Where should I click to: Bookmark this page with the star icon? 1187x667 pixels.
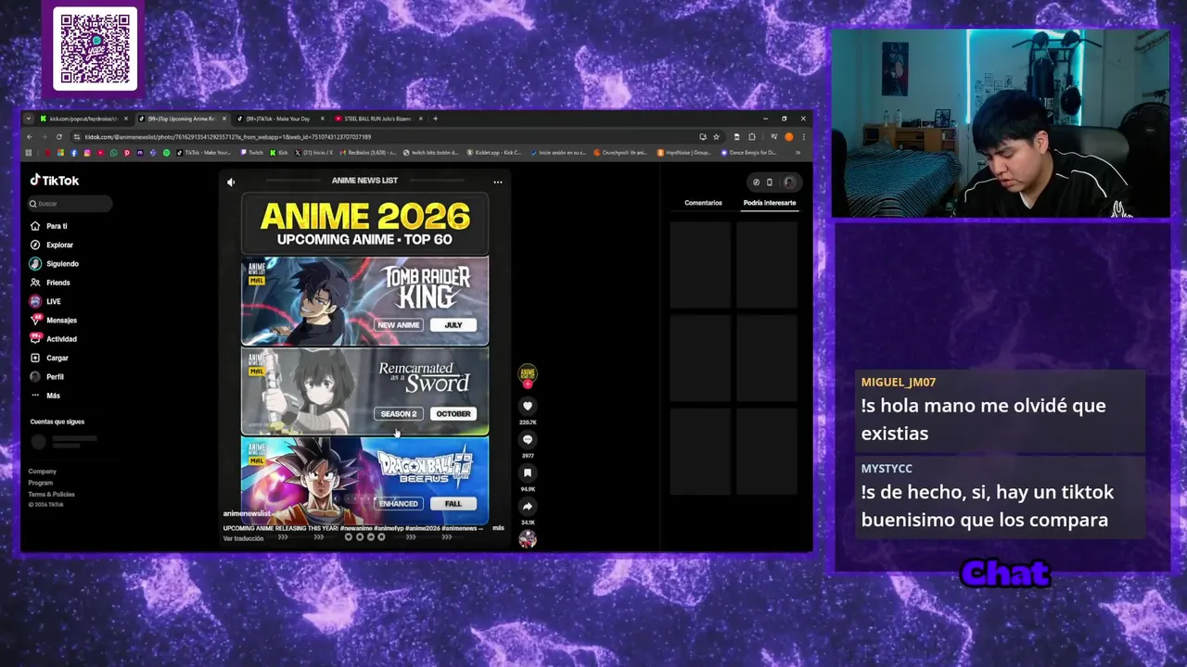point(716,137)
